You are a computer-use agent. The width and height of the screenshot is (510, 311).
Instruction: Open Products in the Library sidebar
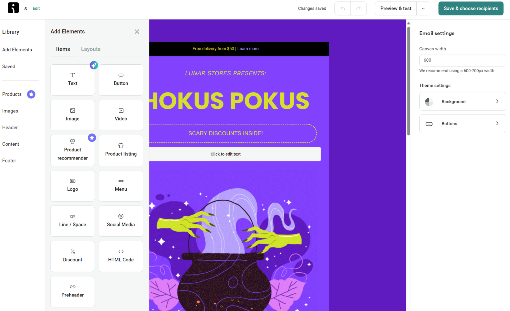tap(12, 94)
